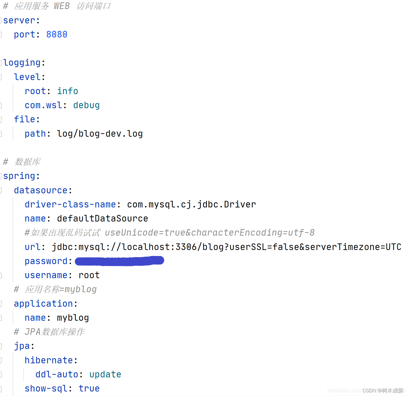Click the driver value 'com.mysql.cj.jdbc.Driver'
Viewport: 408px width, 396px height.
(x=192, y=204)
